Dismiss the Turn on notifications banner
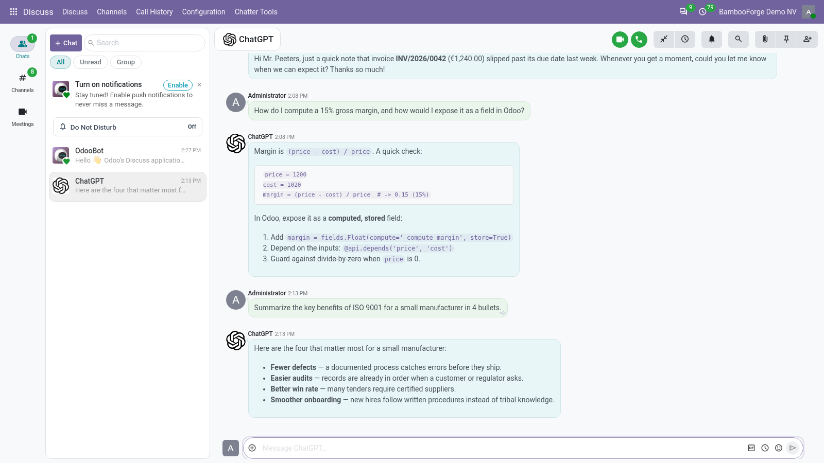The image size is (824, 463). 199,85
